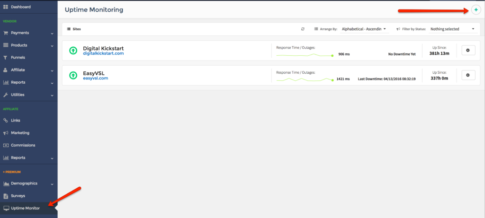Open the Filter by Status dropdown
Screen dimensions: 485x218
(x=453, y=29)
